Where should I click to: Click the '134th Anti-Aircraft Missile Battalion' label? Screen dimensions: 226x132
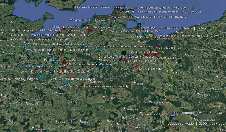pyautogui.click(x=73, y=79)
